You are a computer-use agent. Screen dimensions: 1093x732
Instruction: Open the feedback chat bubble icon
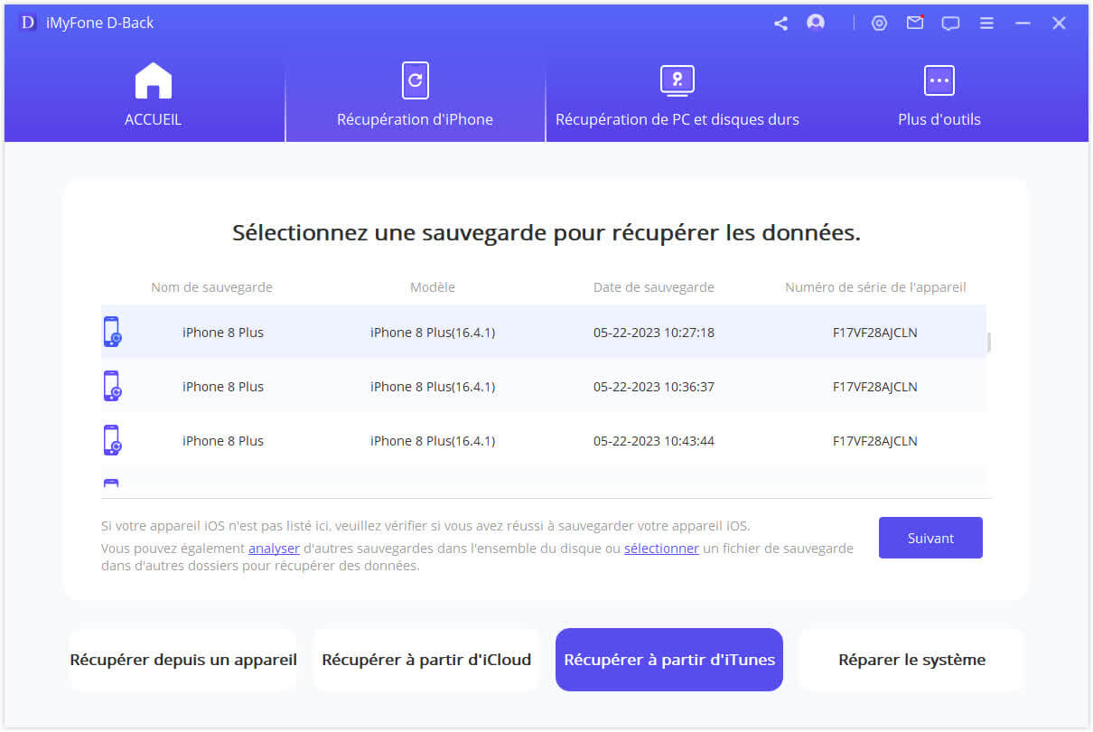coord(950,23)
